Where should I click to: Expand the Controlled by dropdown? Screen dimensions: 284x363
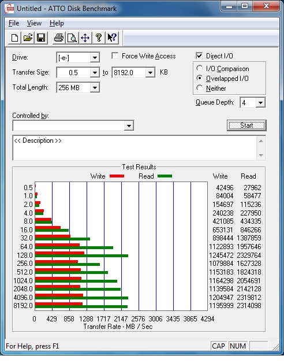pyautogui.click(x=129, y=125)
